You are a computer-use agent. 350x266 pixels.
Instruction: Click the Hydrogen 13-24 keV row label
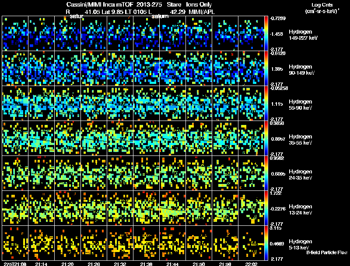[301, 210]
